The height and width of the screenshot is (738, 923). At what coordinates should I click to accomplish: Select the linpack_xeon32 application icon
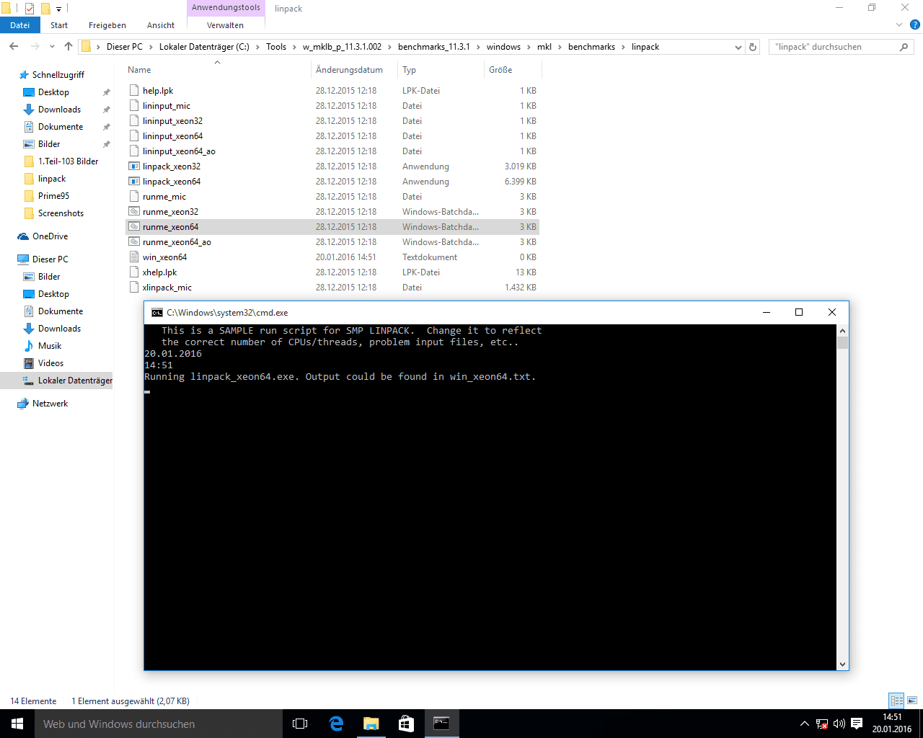click(x=134, y=166)
